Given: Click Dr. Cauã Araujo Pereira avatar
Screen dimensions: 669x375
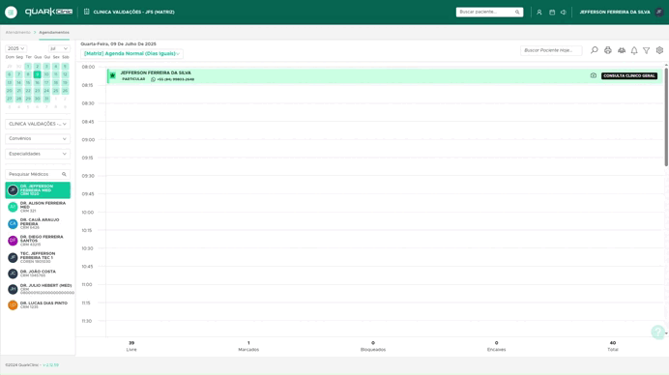Looking at the screenshot, I should click(x=13, y=223).
